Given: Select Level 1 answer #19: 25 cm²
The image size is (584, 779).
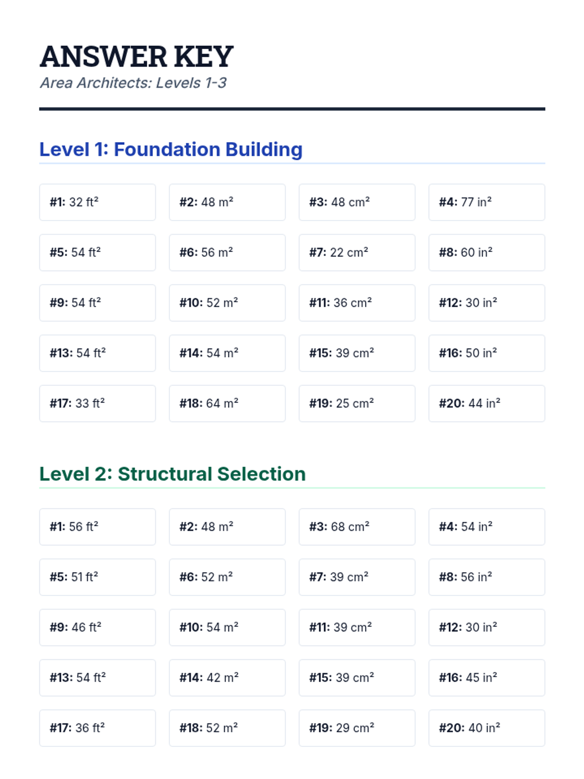Looking at the screenshot, I should (x=357, y=403).
